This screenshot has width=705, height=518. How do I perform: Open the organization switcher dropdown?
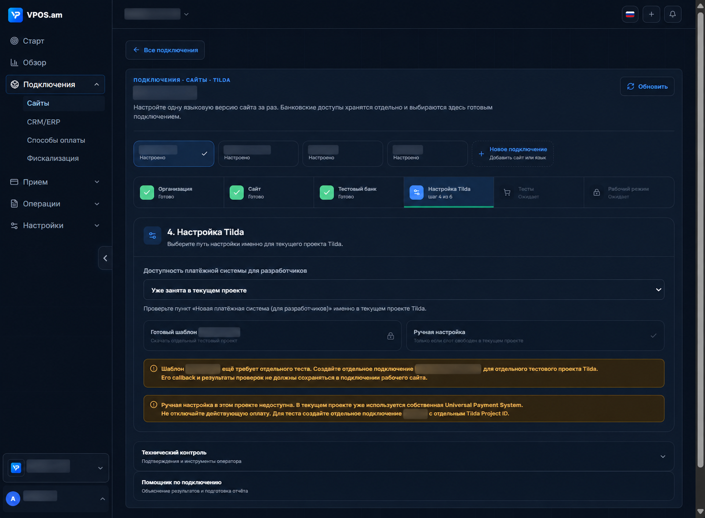pyautogui.click(x=56, y=468)
